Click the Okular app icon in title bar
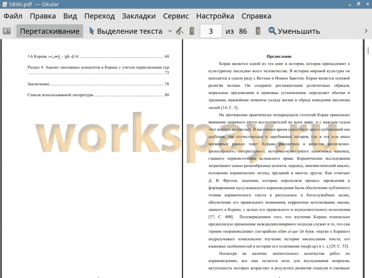 pos(4,4)
